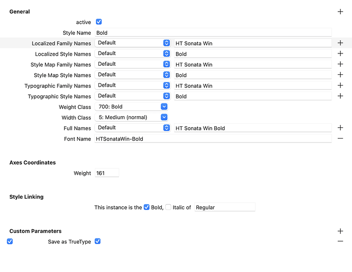This screenshot has height=272, width=352.
Task: Open Style Map Family Names language dropdown
Action: [x=133, y=64]
